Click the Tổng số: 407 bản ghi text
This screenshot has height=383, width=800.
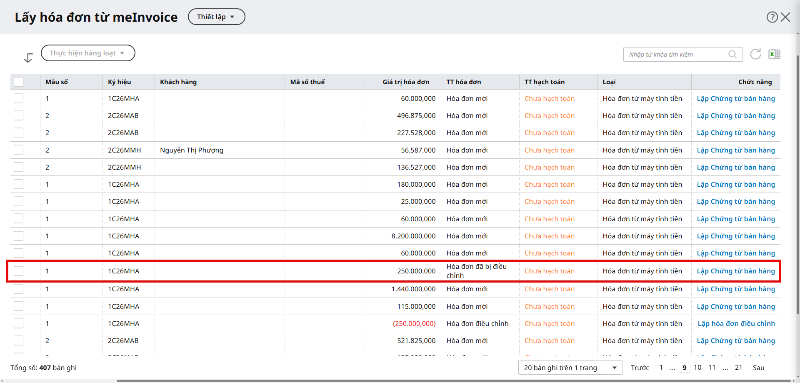tap(43, 368)
